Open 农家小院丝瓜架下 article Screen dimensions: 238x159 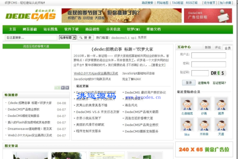point(88,118)
